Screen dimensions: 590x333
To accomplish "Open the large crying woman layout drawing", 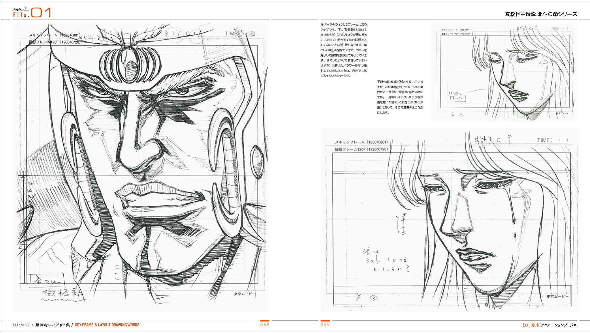I will pyautogui.click(x=450, y=220).
